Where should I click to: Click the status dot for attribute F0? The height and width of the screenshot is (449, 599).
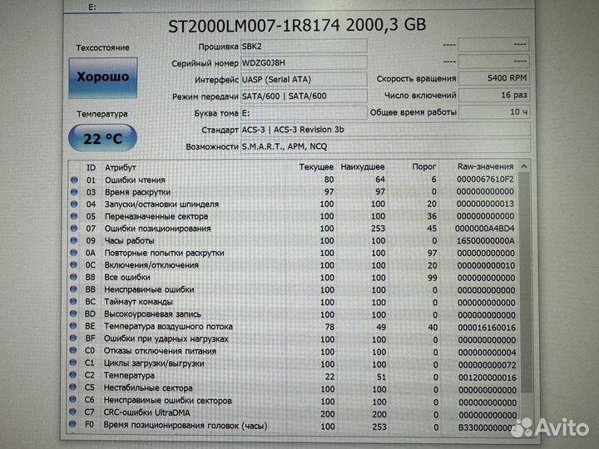pos(72,424)
